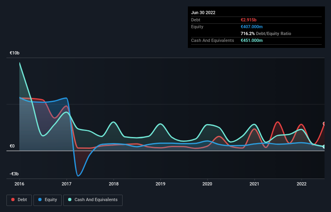Screen dimensions: 331x212
Task: Toggle the Debt legend button
Action: click(19, 200)
